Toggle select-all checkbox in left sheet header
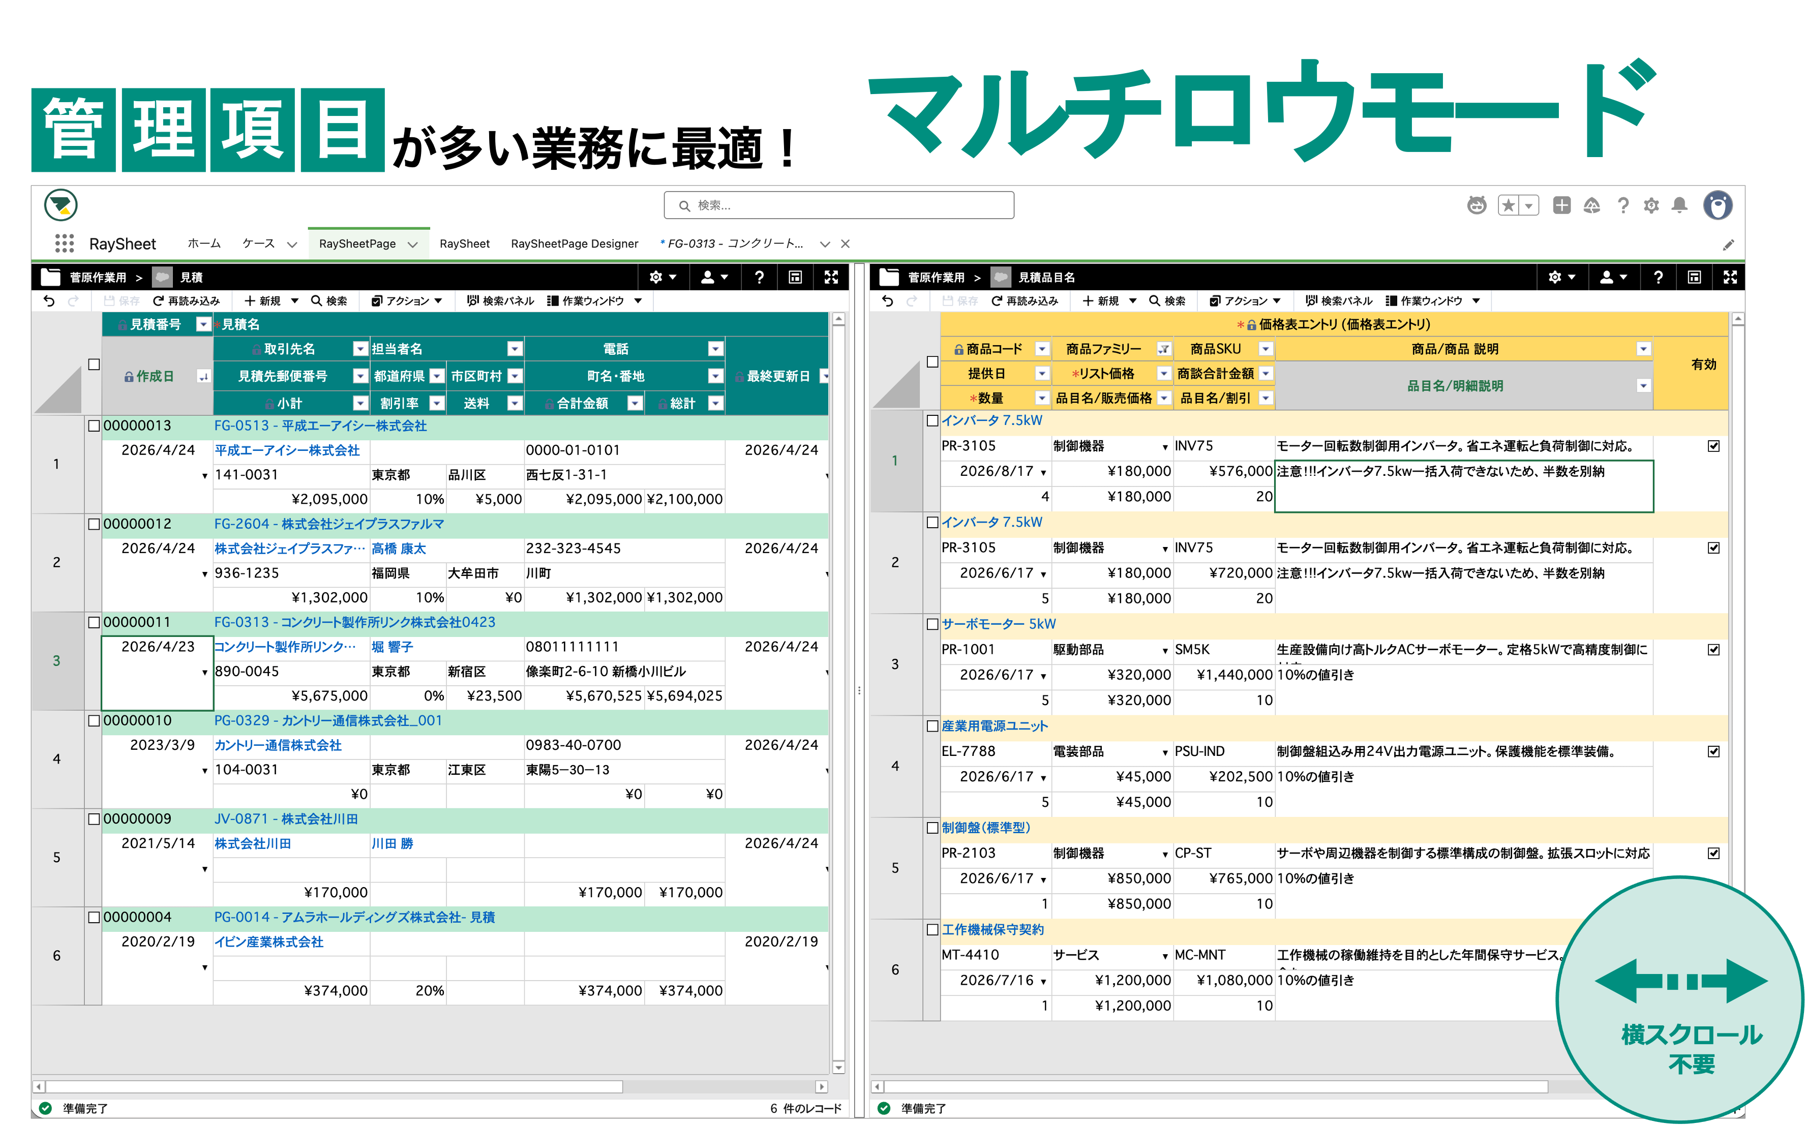Screen dimensions: 1806x1125 tap(94, 364)
